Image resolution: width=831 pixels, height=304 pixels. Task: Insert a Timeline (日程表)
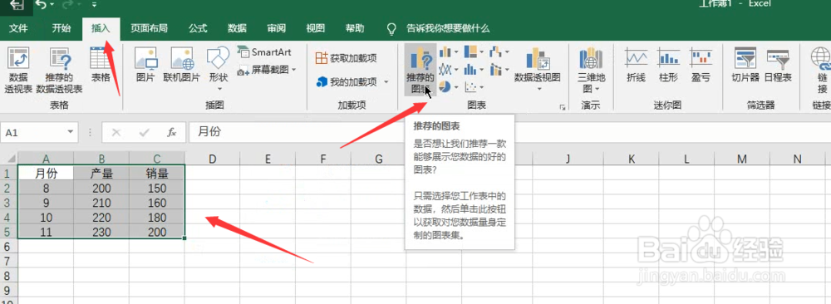tap(778, 65)
